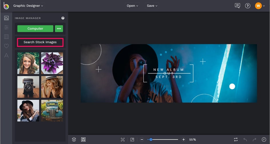Open the Layers stack icon

point(74,139)
